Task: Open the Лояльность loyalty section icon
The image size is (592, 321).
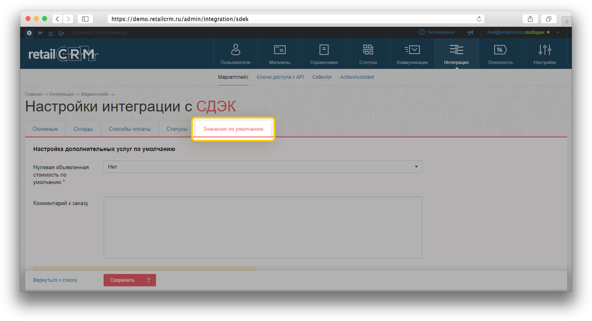Action: pyautogui.click(x=500, y=50)
